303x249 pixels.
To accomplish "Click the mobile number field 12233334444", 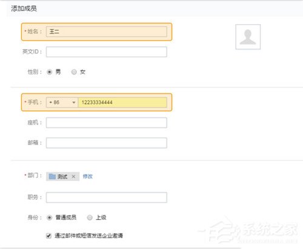I will point(122,102).
